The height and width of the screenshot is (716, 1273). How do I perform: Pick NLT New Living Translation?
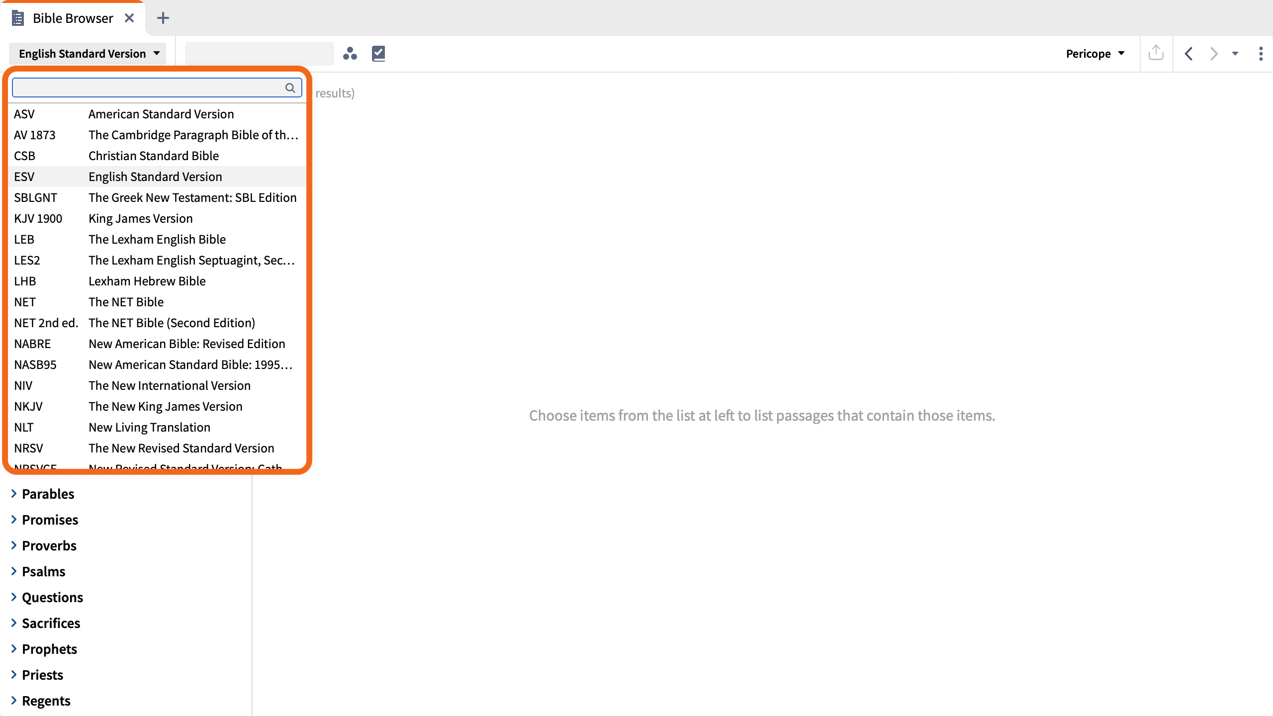(157, 427)
